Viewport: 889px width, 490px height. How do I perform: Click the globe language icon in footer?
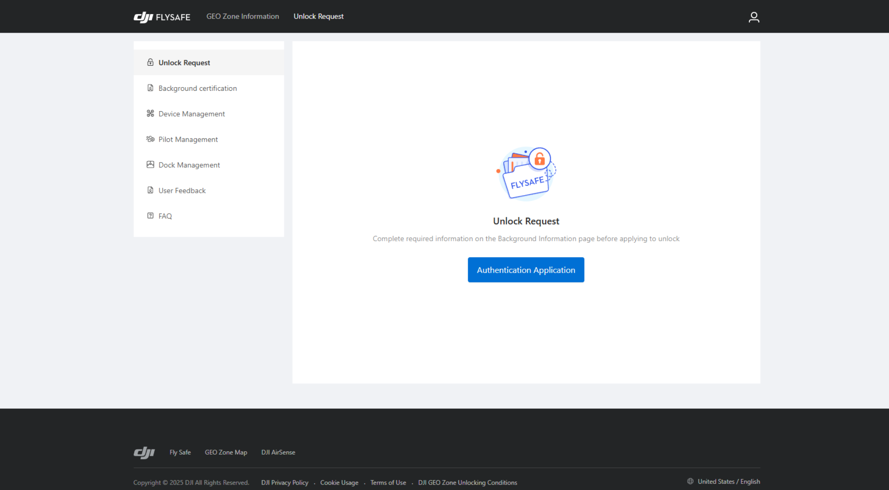click(x=690, y=481)
